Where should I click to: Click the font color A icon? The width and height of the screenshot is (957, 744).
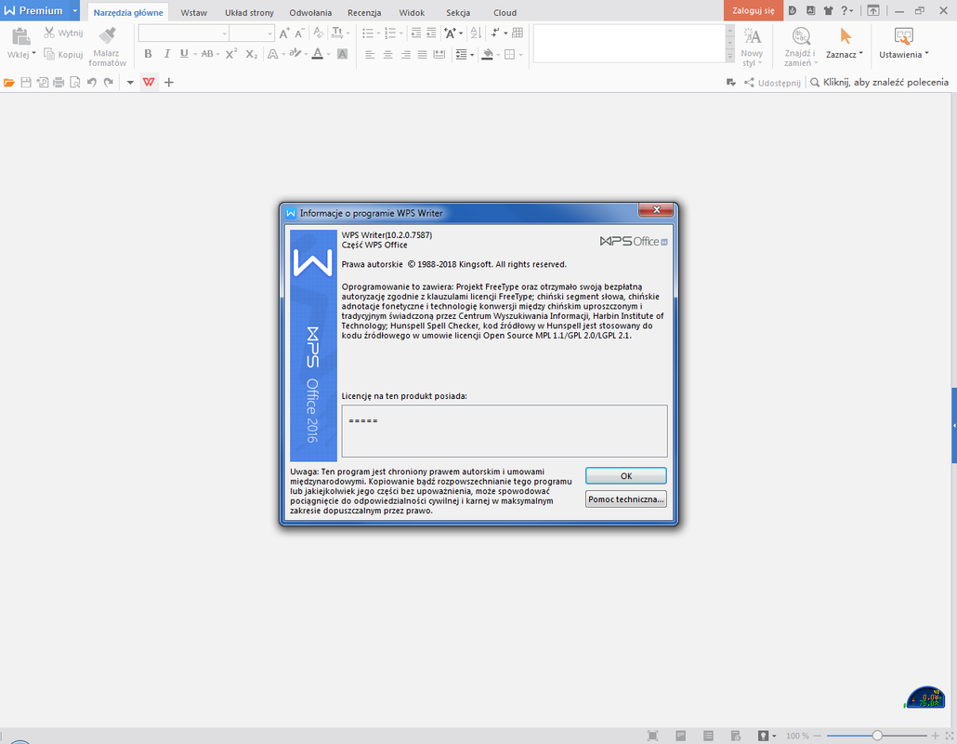[x=318, y=54]
